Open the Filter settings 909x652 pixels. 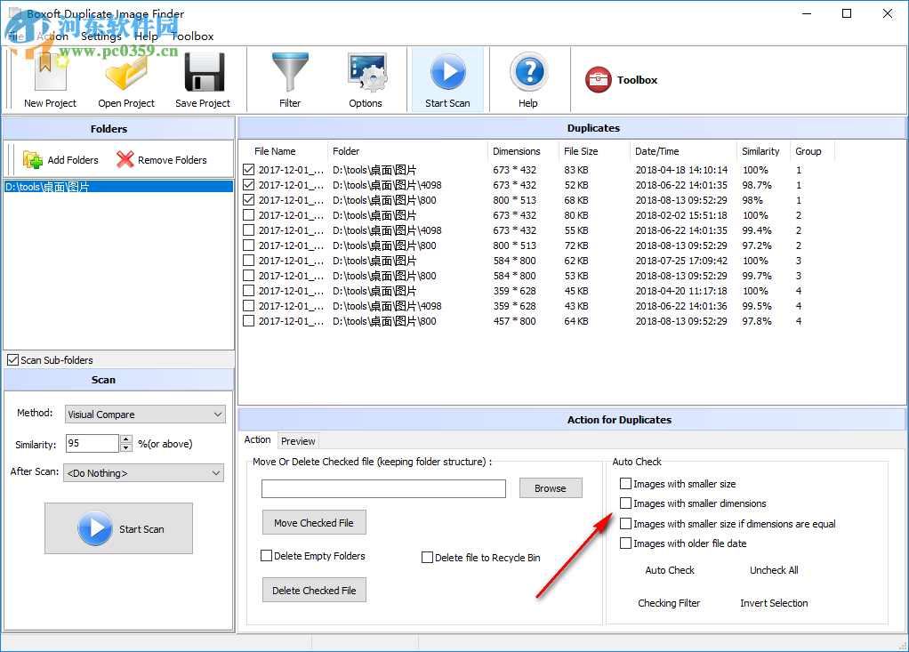pyautogui.click(x=290, y=79)
